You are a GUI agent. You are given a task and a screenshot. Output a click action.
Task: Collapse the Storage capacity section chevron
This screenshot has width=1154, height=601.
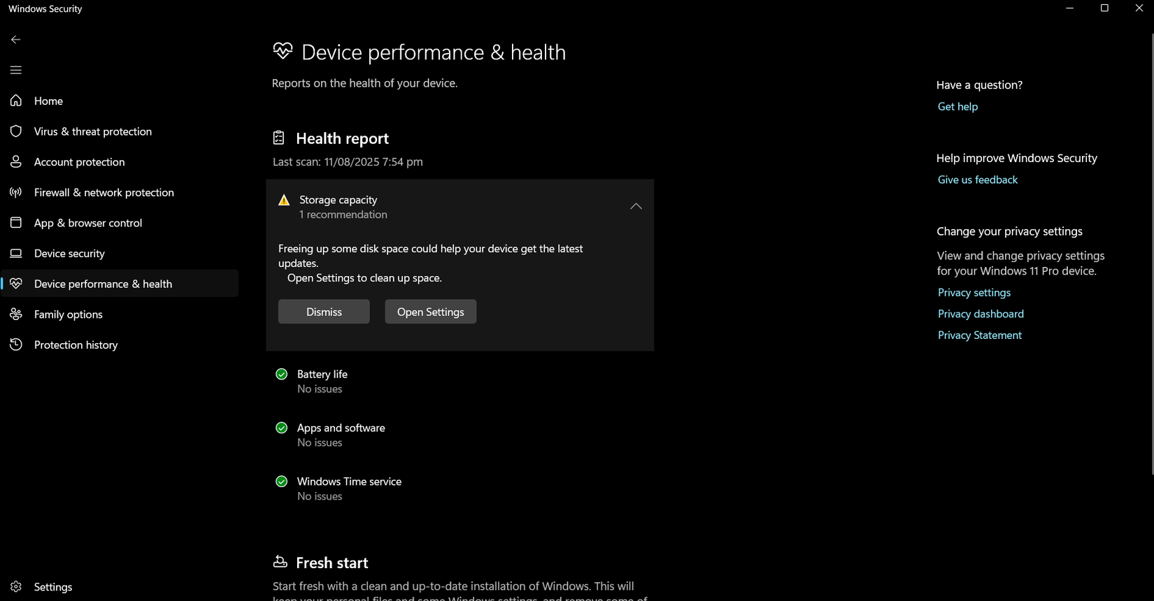coord(636,206)
